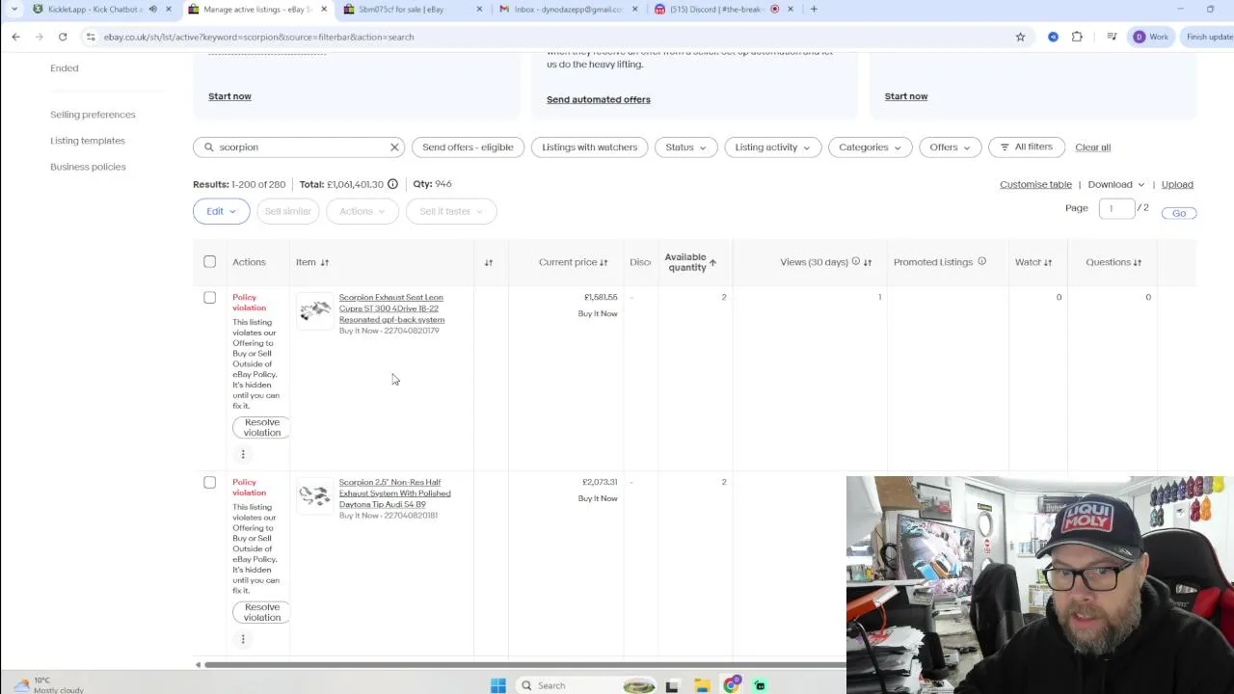Sort by the Available quantity arrow

coord(712,262)
